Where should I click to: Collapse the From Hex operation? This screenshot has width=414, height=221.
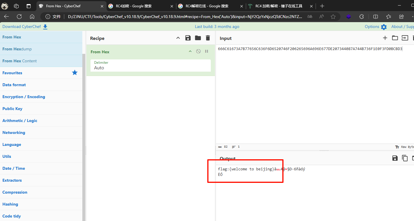point(190,51)
